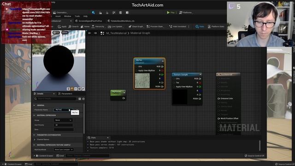Open the Hierarchy toolbar menu
The width and height of the screenshot is (295, 166).
(x=98, y=27)
